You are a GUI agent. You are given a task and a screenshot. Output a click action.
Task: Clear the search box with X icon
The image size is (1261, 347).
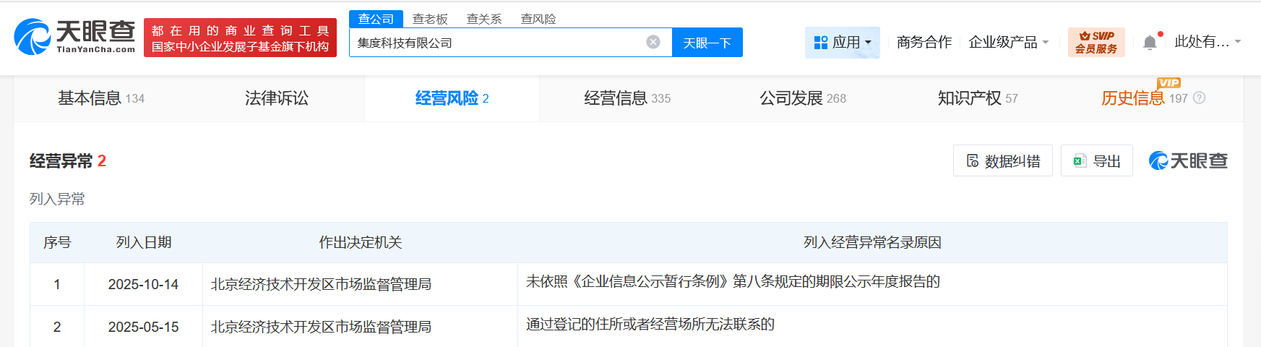pyautogui.click(x=653, y=42)
